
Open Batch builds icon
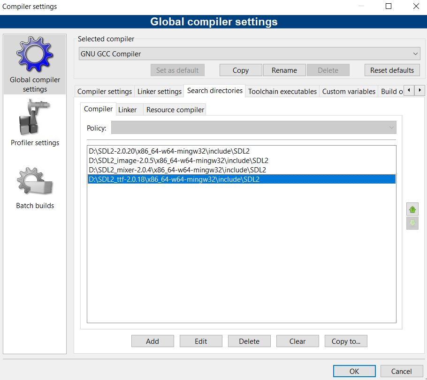(35, 181)
